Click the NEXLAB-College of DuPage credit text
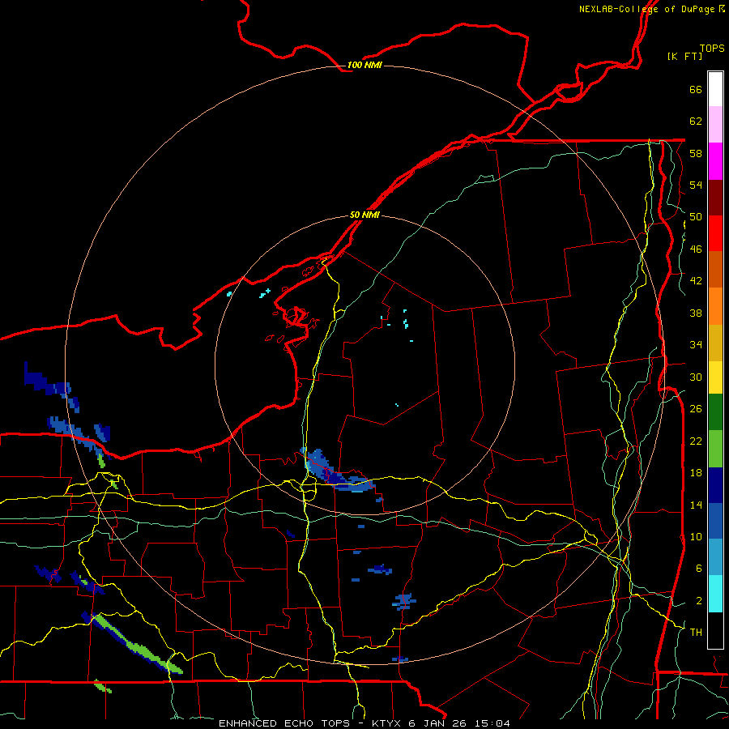Screen dimensions: 729x729 [x=646, y=9]
